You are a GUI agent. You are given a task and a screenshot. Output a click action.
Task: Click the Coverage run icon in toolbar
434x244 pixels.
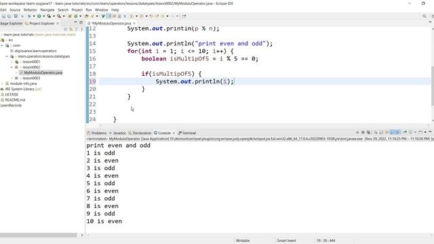(x=49, y=16)
